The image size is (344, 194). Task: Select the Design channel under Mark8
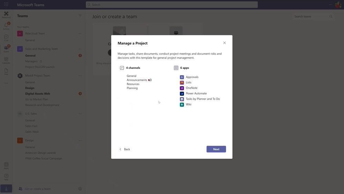click(x=30, y=88)
